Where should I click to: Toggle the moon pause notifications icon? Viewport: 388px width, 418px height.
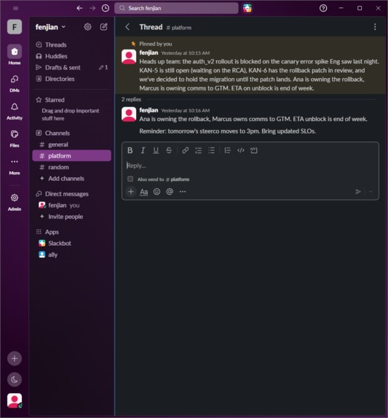15,379
